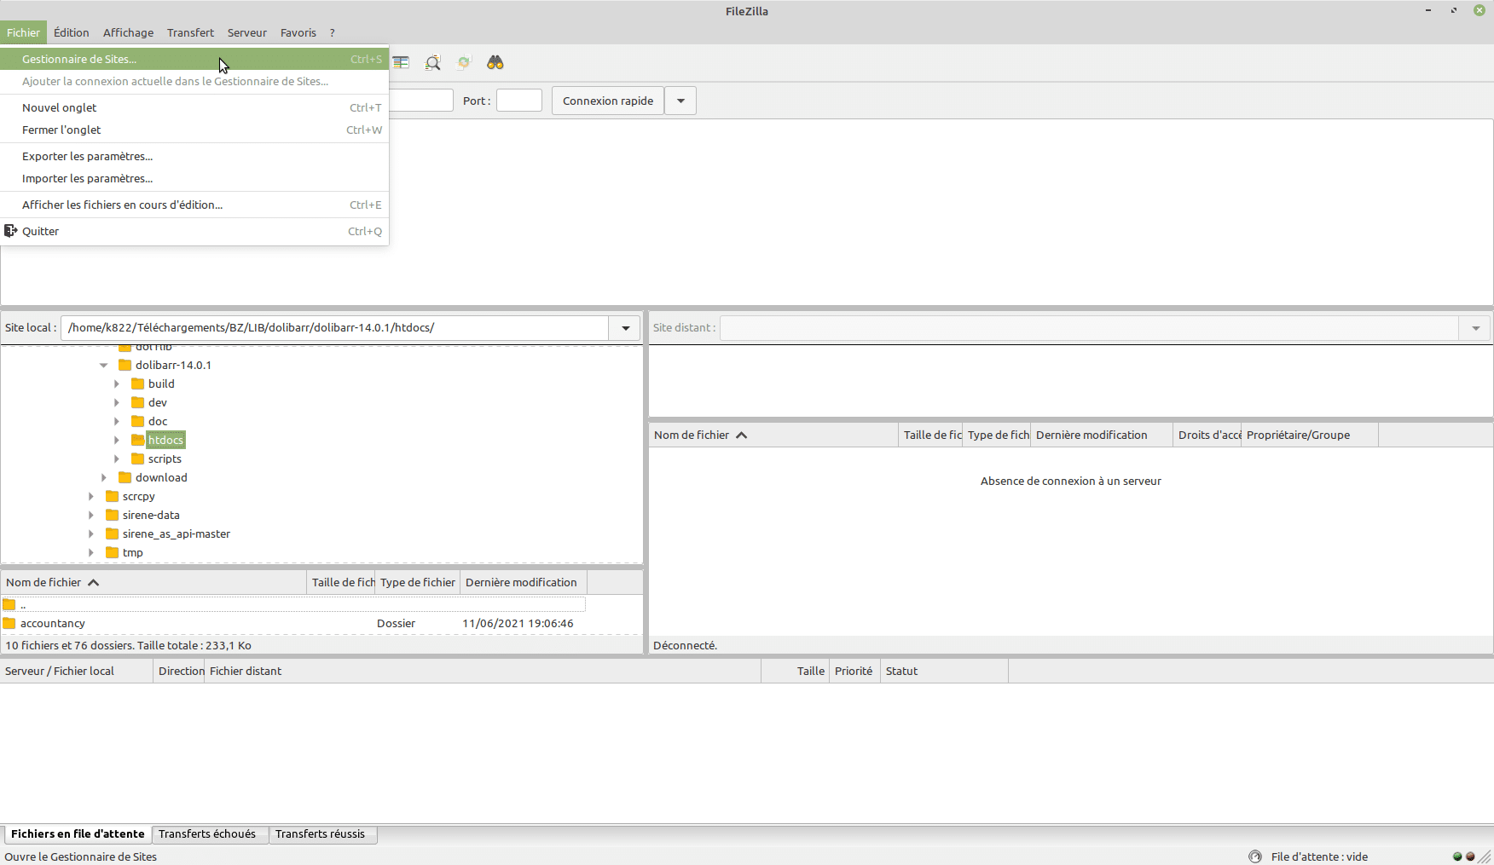This screenshot has width=1494, height=865.
Task: Select Exporter les paramètres menu entry
Action: pyautogui.click(x=194, y=156)
